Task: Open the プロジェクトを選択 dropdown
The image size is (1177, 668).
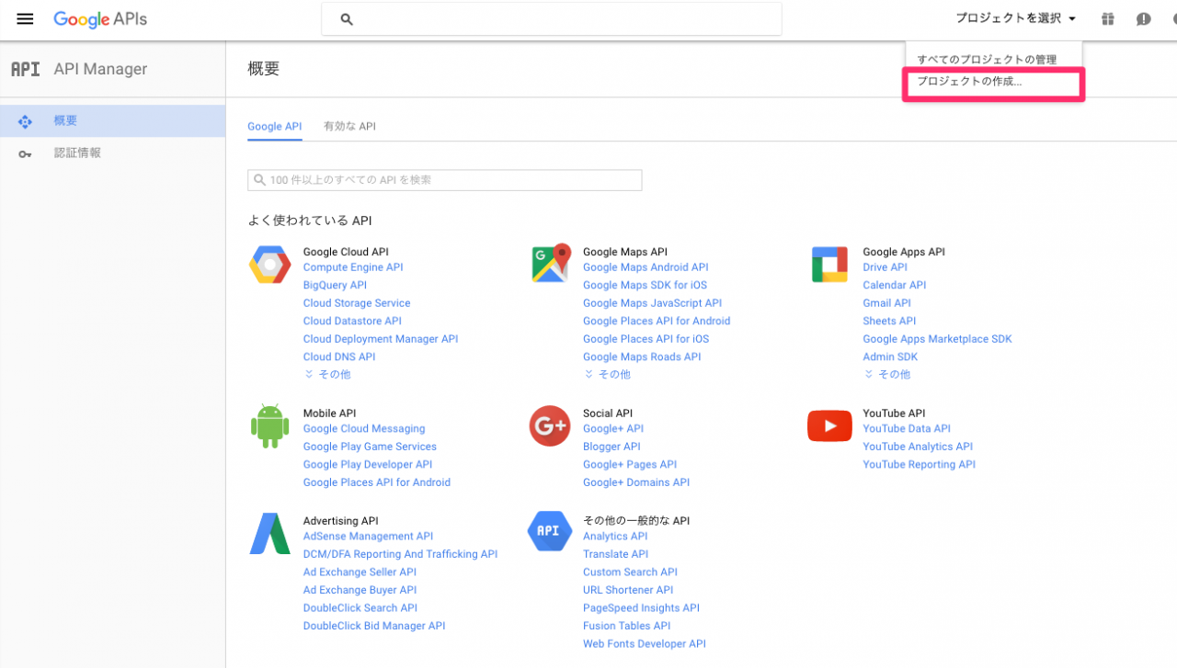Action: [1015, 18]
